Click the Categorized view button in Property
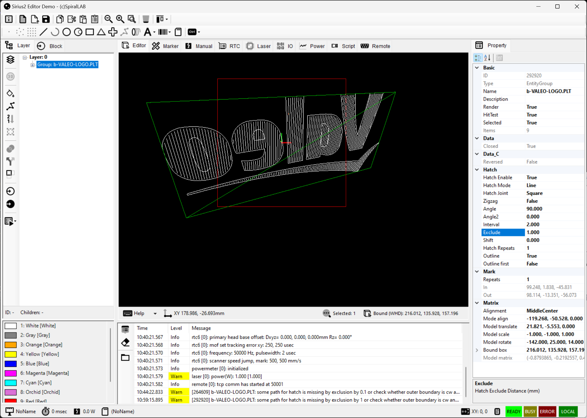The image size is (587, 418). pyautogui.click(x=478, y=58)
